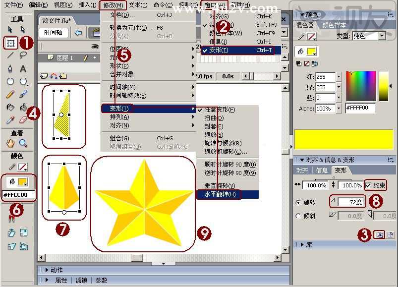Select the Ink Bottle tool
Viewport: 398px width, 287px height.
(x=10, y=108)
